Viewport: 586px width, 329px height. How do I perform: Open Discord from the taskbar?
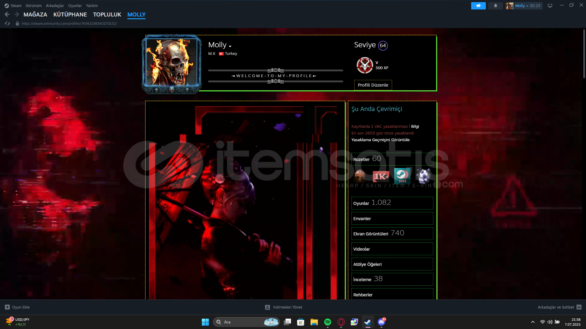381,322
